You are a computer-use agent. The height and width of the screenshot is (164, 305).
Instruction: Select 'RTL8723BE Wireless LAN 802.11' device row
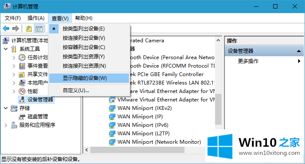point(172,83)
